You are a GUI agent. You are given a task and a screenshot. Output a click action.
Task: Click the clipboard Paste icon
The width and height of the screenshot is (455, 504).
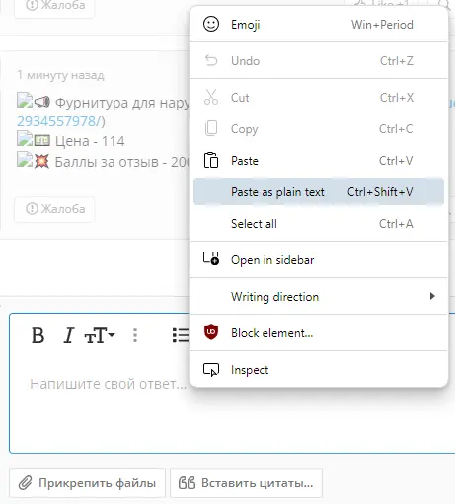click(x=211, y=160)
